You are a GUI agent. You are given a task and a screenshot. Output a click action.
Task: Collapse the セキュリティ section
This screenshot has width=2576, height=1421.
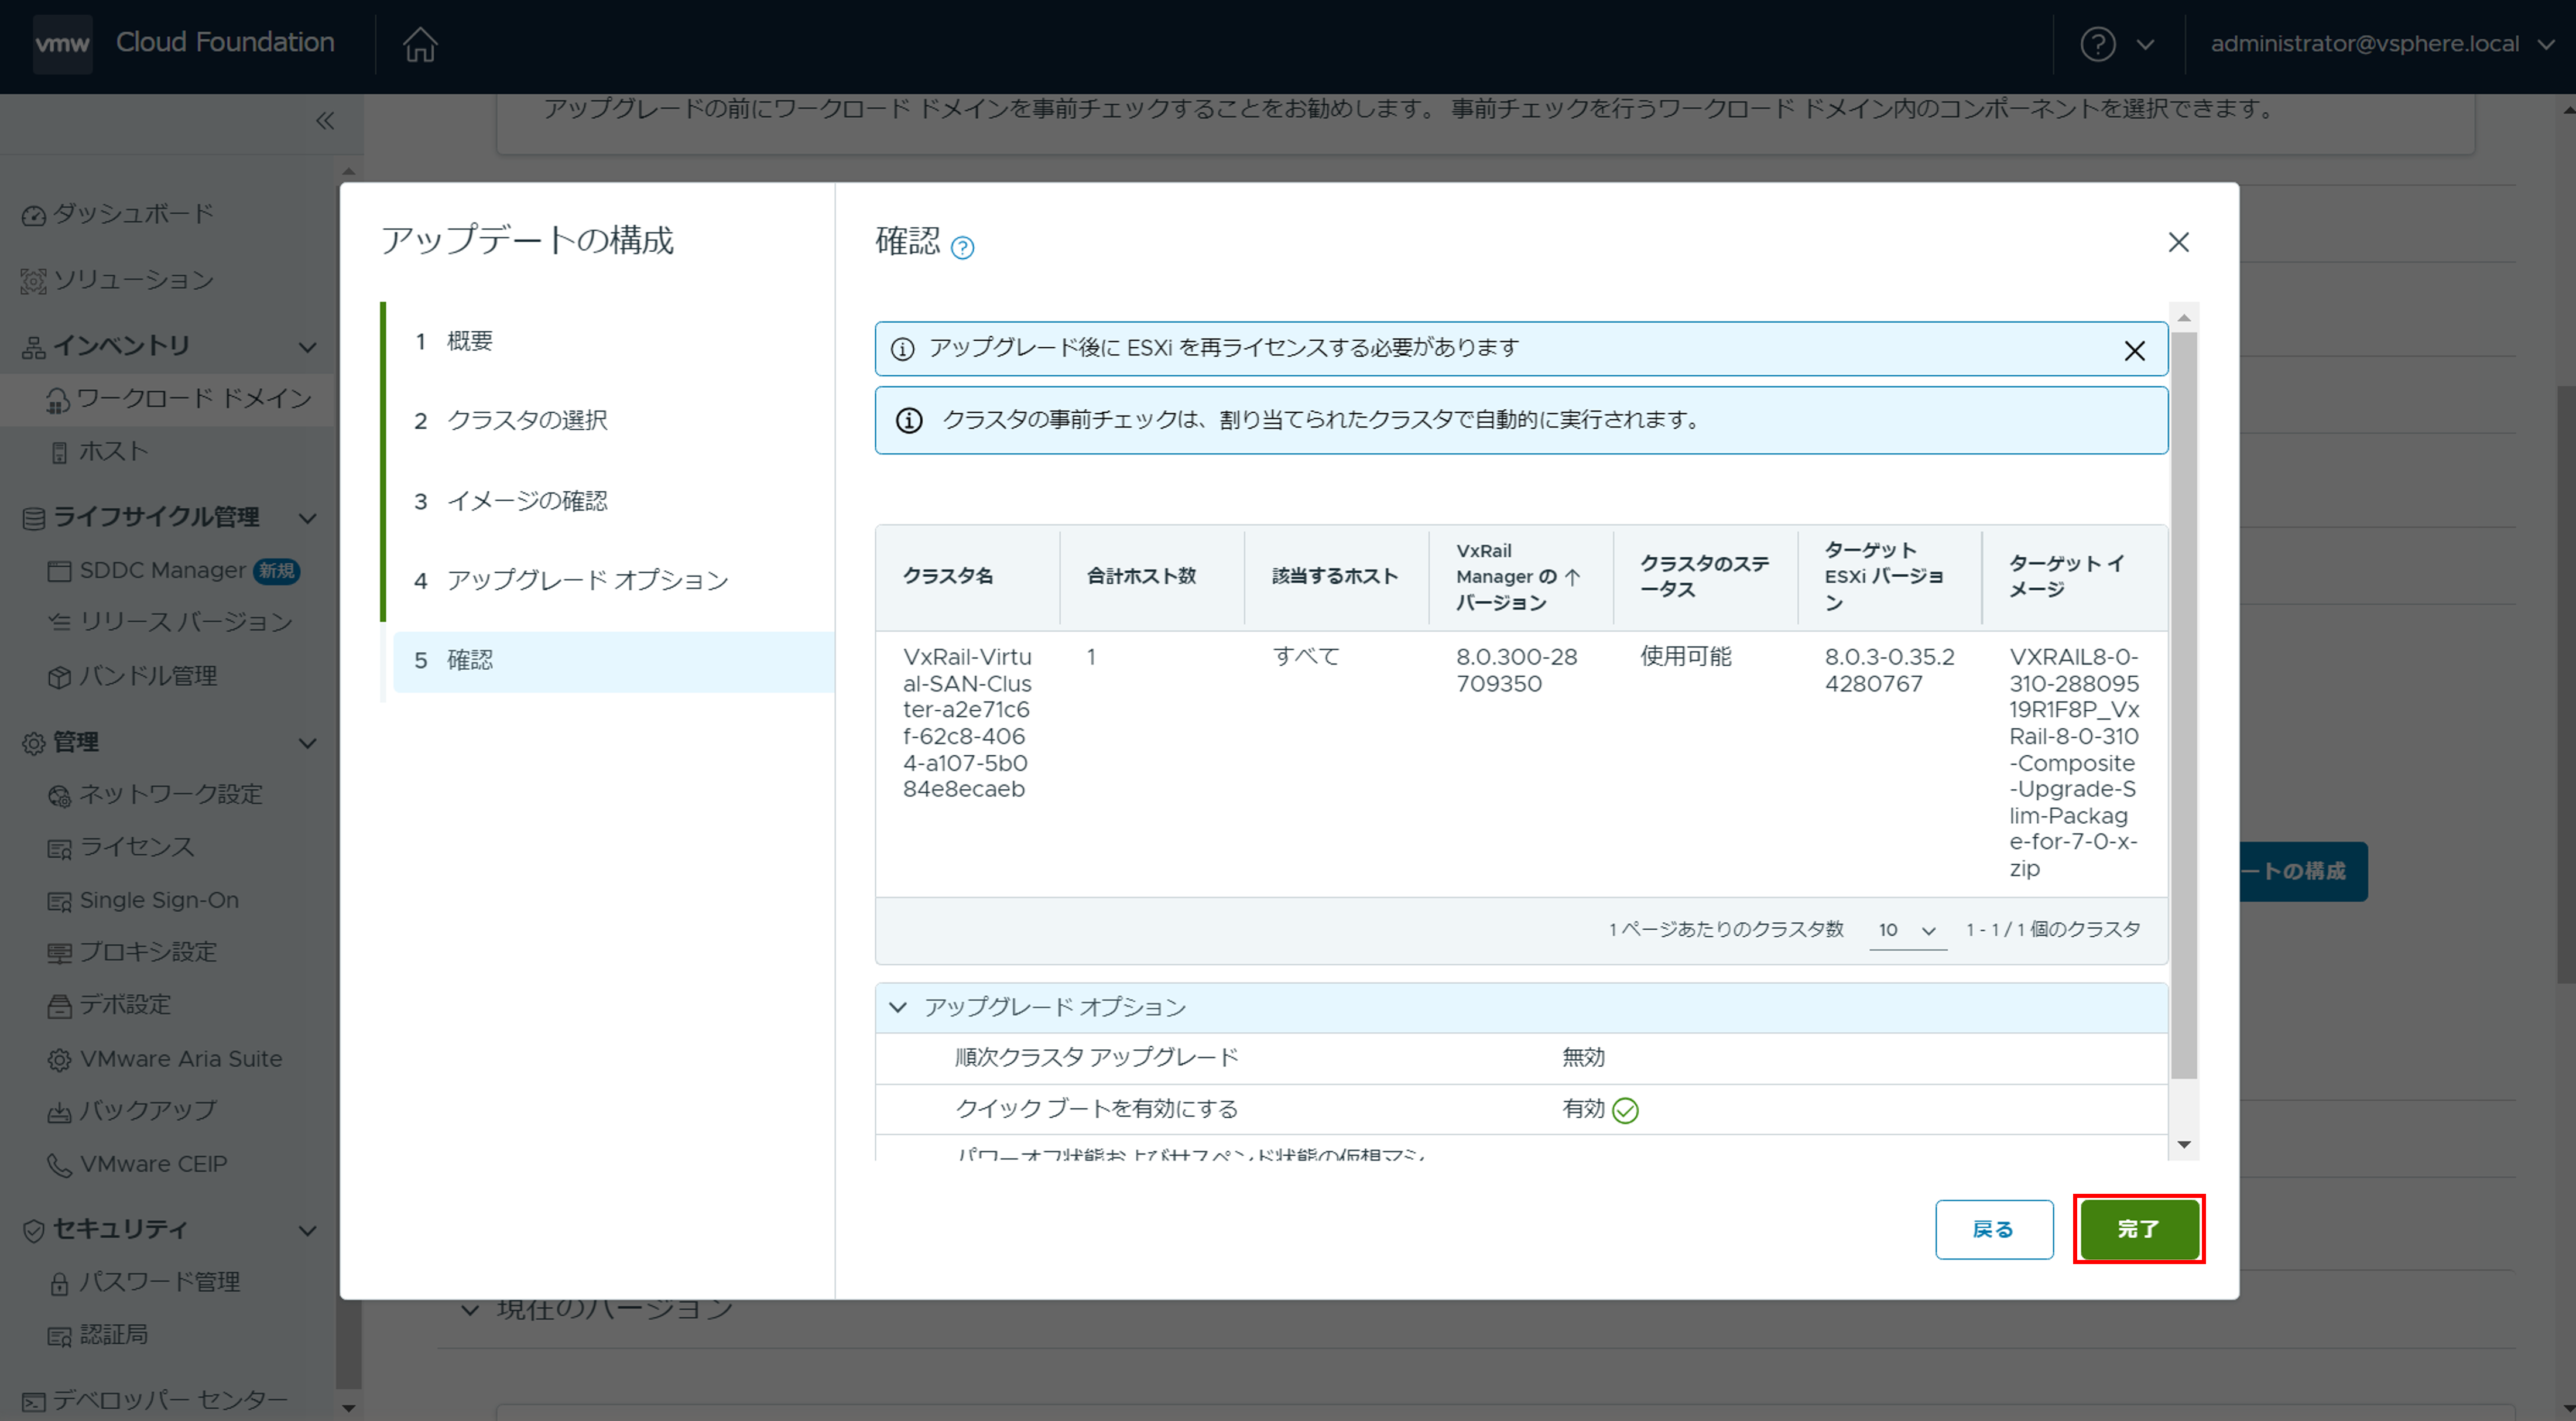[x=308, y=1231]
